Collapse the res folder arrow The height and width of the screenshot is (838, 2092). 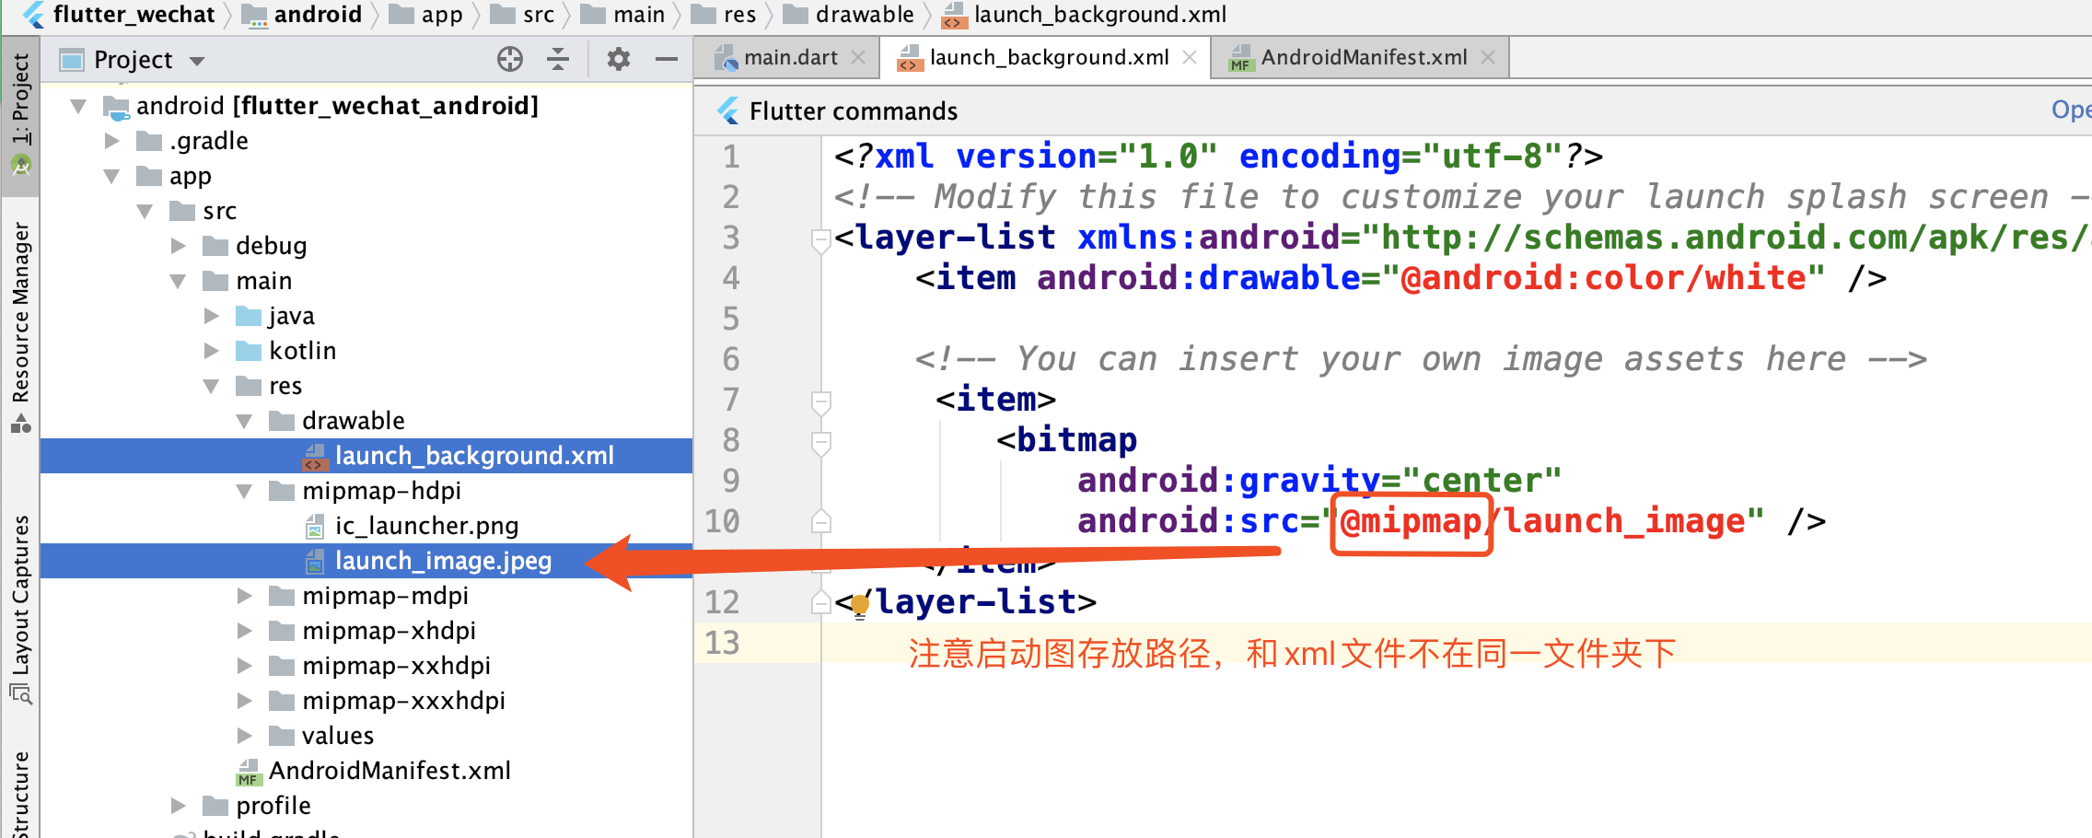[211, 386]
